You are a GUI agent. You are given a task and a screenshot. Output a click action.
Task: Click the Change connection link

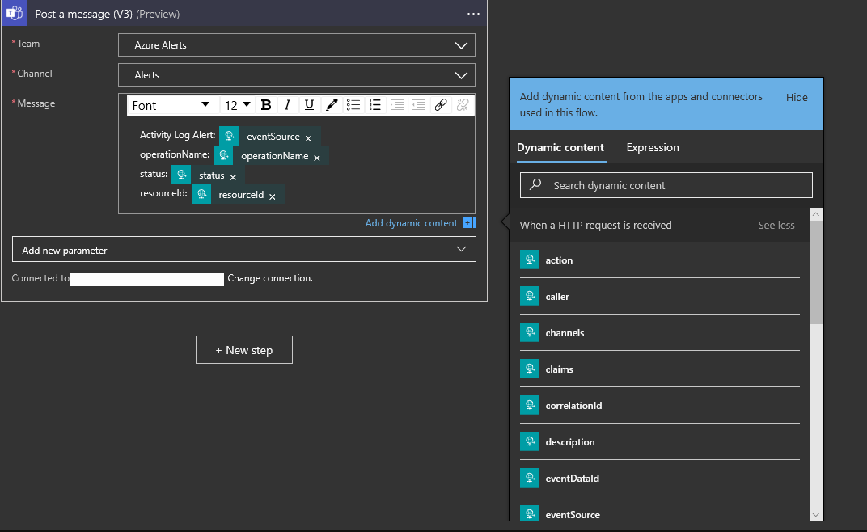[270, 278]
